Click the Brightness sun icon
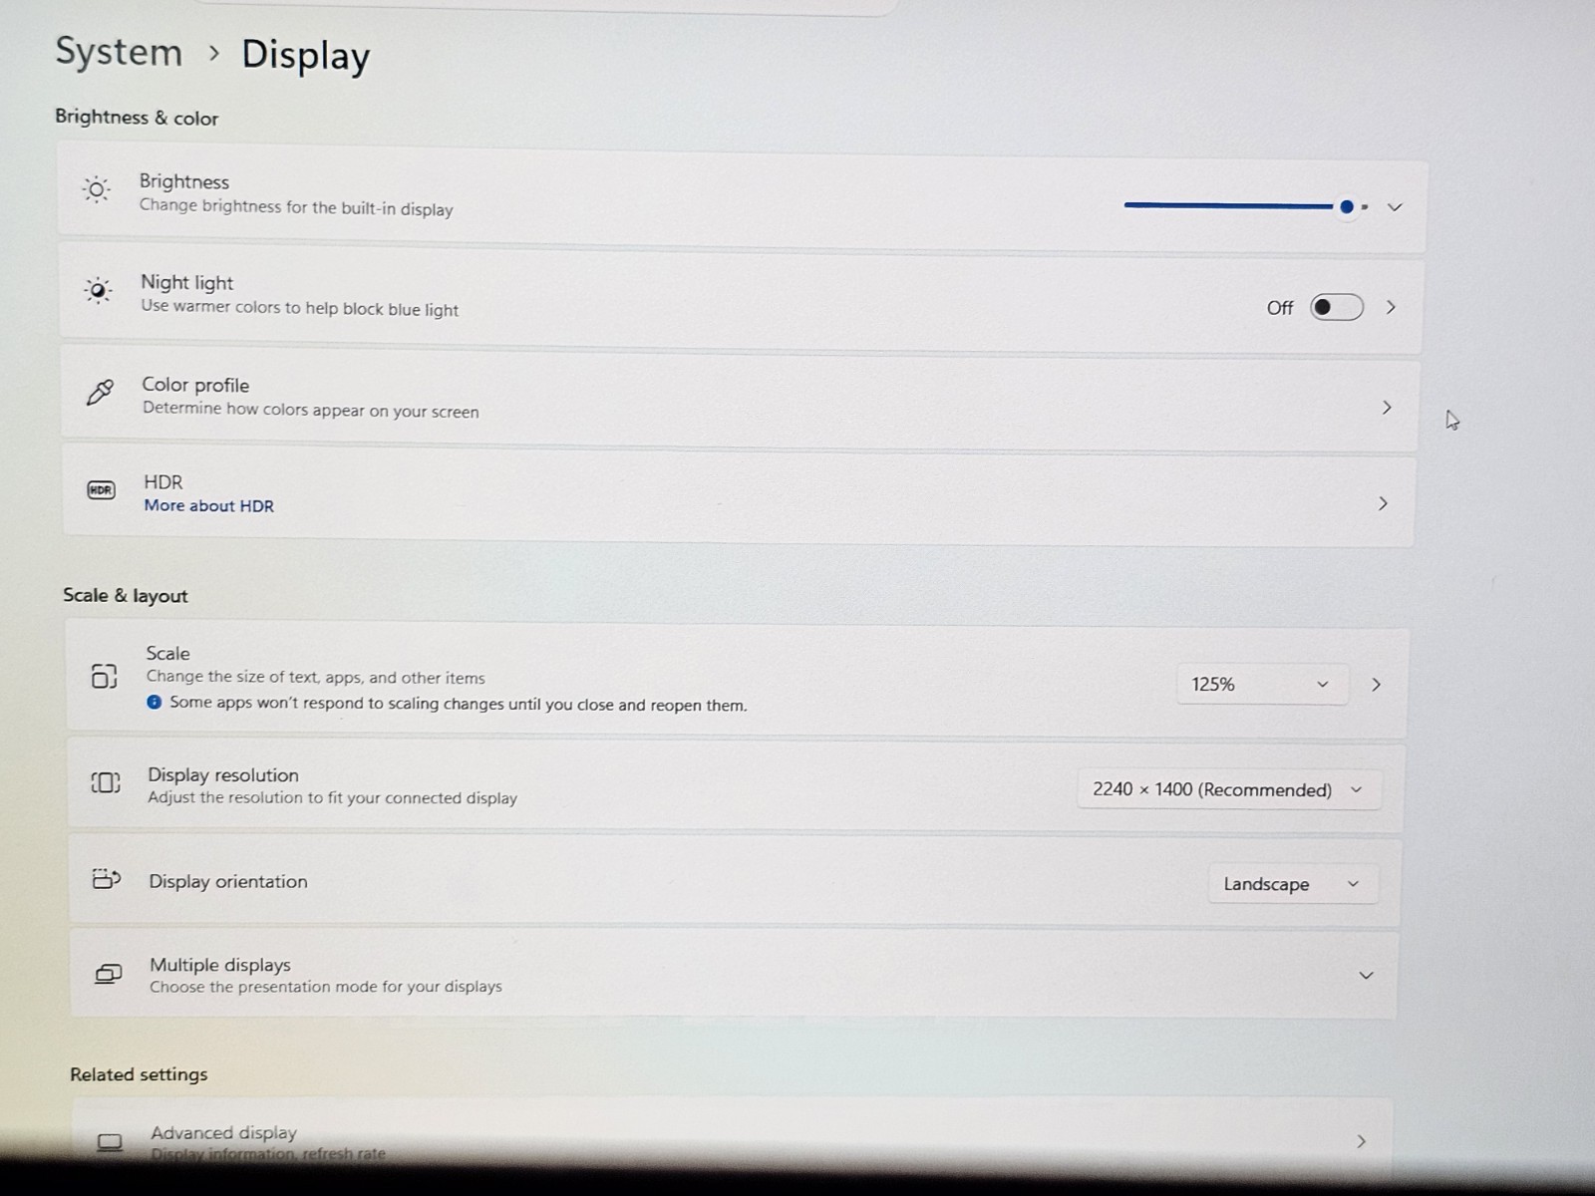The image size is (1595, 1196). pyautogui.click(x=96, y=189)
